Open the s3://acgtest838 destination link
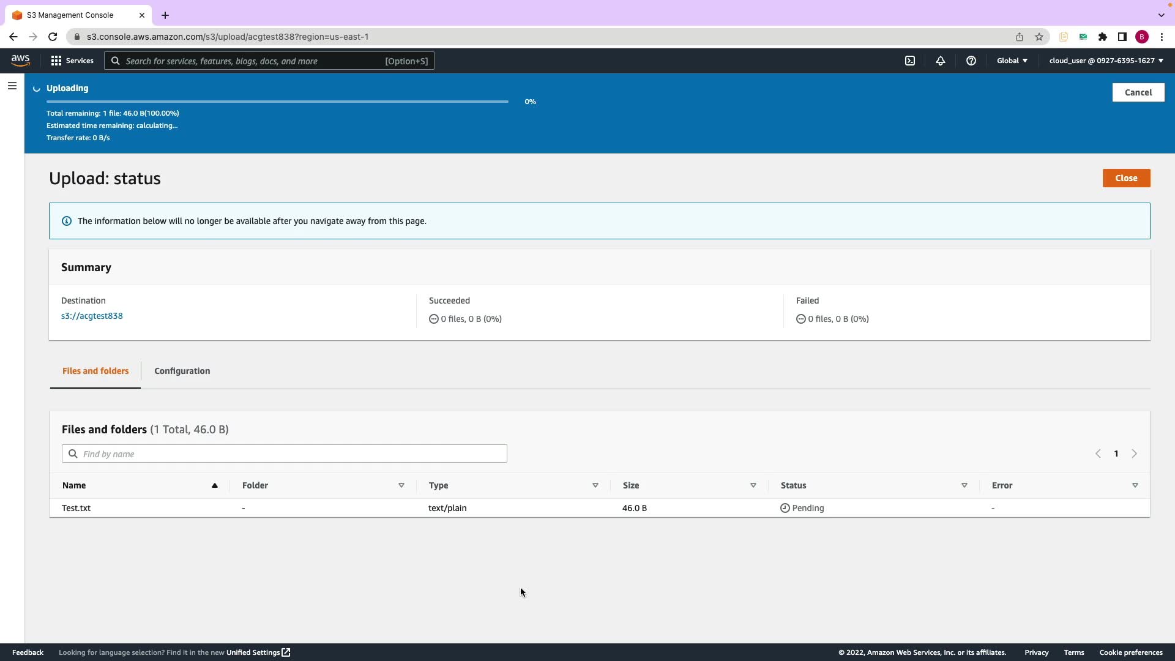Screen dimensions: 1175x661 [x=92, y=316]
